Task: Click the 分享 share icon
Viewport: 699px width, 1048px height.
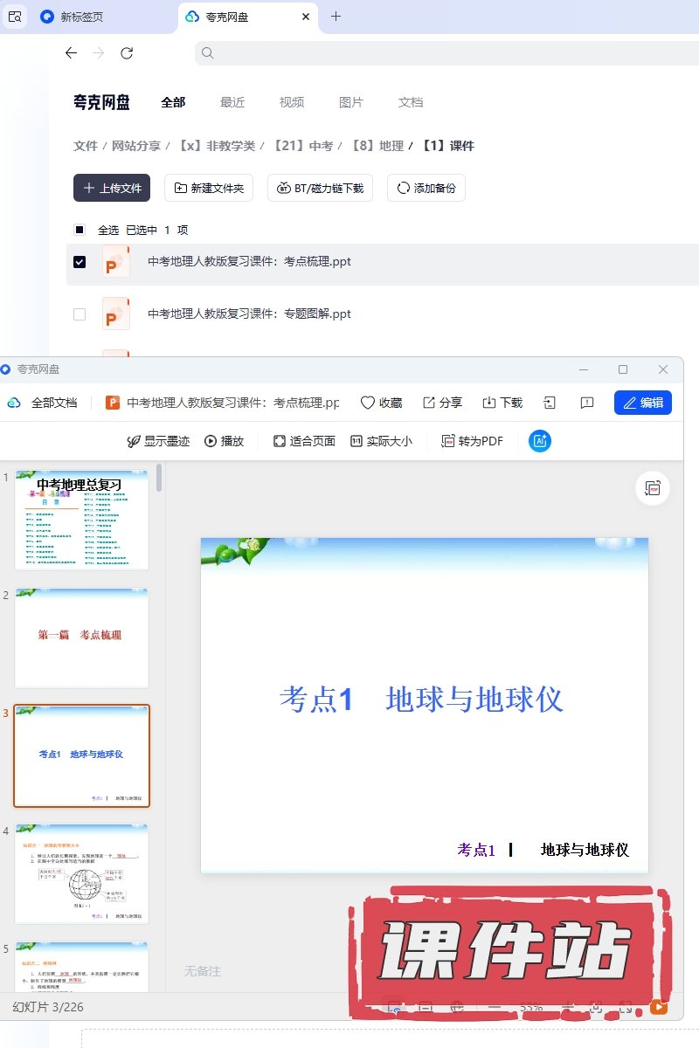Action: point(429,403)
